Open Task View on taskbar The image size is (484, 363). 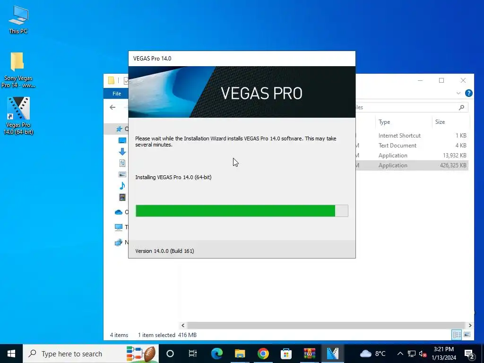(x=193, y=354)
